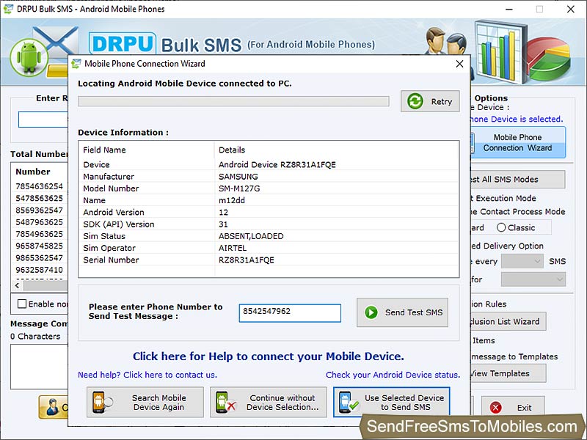Click the green Retry refresh icon
Screen dimensions: 587x440
coord(415,102)
